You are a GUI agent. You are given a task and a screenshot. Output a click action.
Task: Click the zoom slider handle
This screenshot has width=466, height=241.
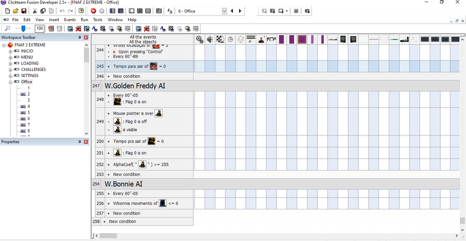click(23, 28)
